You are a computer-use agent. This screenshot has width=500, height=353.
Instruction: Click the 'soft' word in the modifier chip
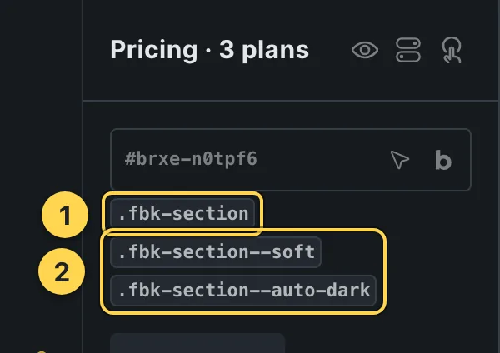pos(293,251)
